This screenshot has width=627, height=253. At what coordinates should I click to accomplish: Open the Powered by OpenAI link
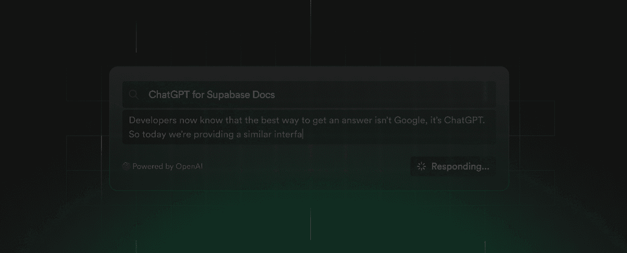pos(162,166)
